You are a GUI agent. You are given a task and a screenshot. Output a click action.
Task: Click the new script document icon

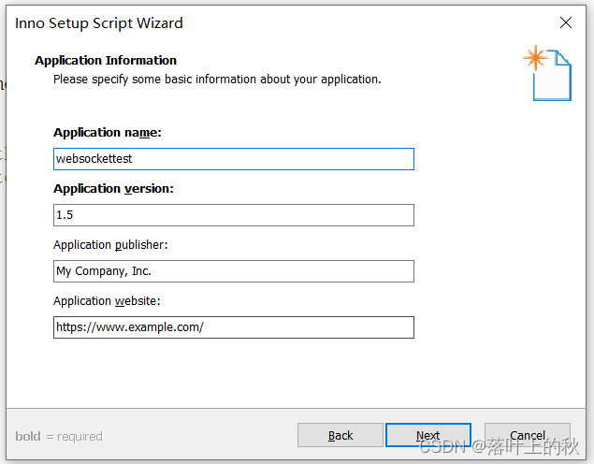547,74
